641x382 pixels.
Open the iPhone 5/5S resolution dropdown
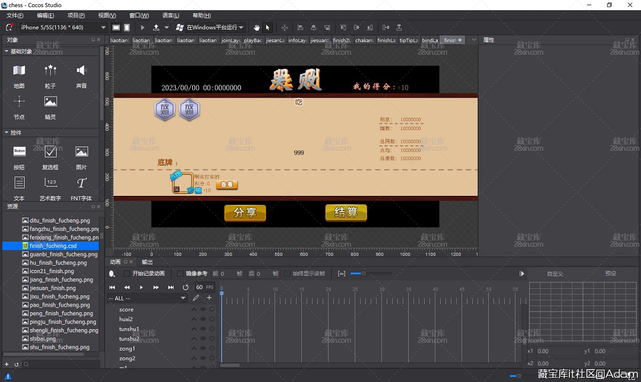pos(64,27)
